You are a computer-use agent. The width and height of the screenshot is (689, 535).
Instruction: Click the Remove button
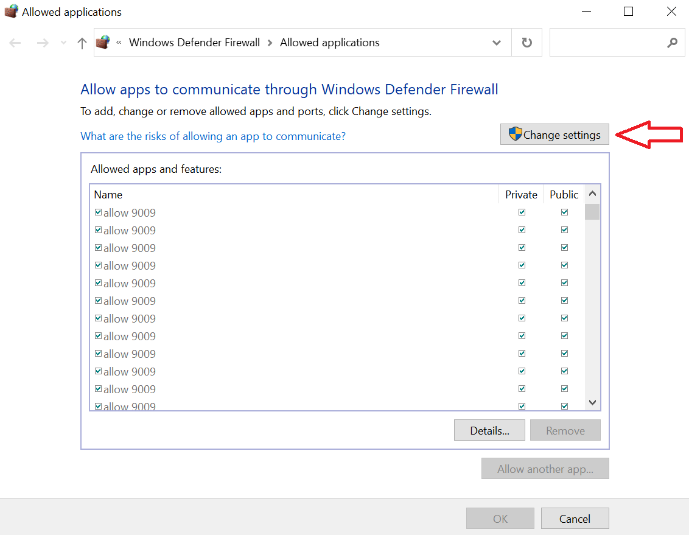565,430
